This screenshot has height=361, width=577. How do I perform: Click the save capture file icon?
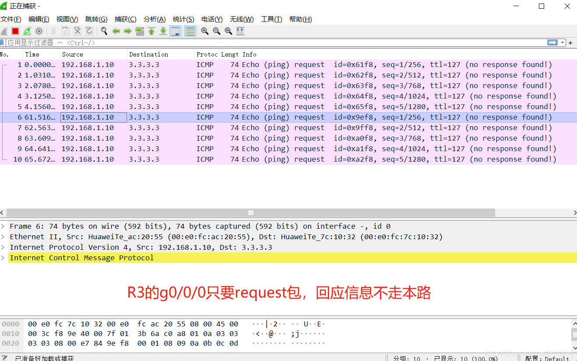click(x=66, y=31)
